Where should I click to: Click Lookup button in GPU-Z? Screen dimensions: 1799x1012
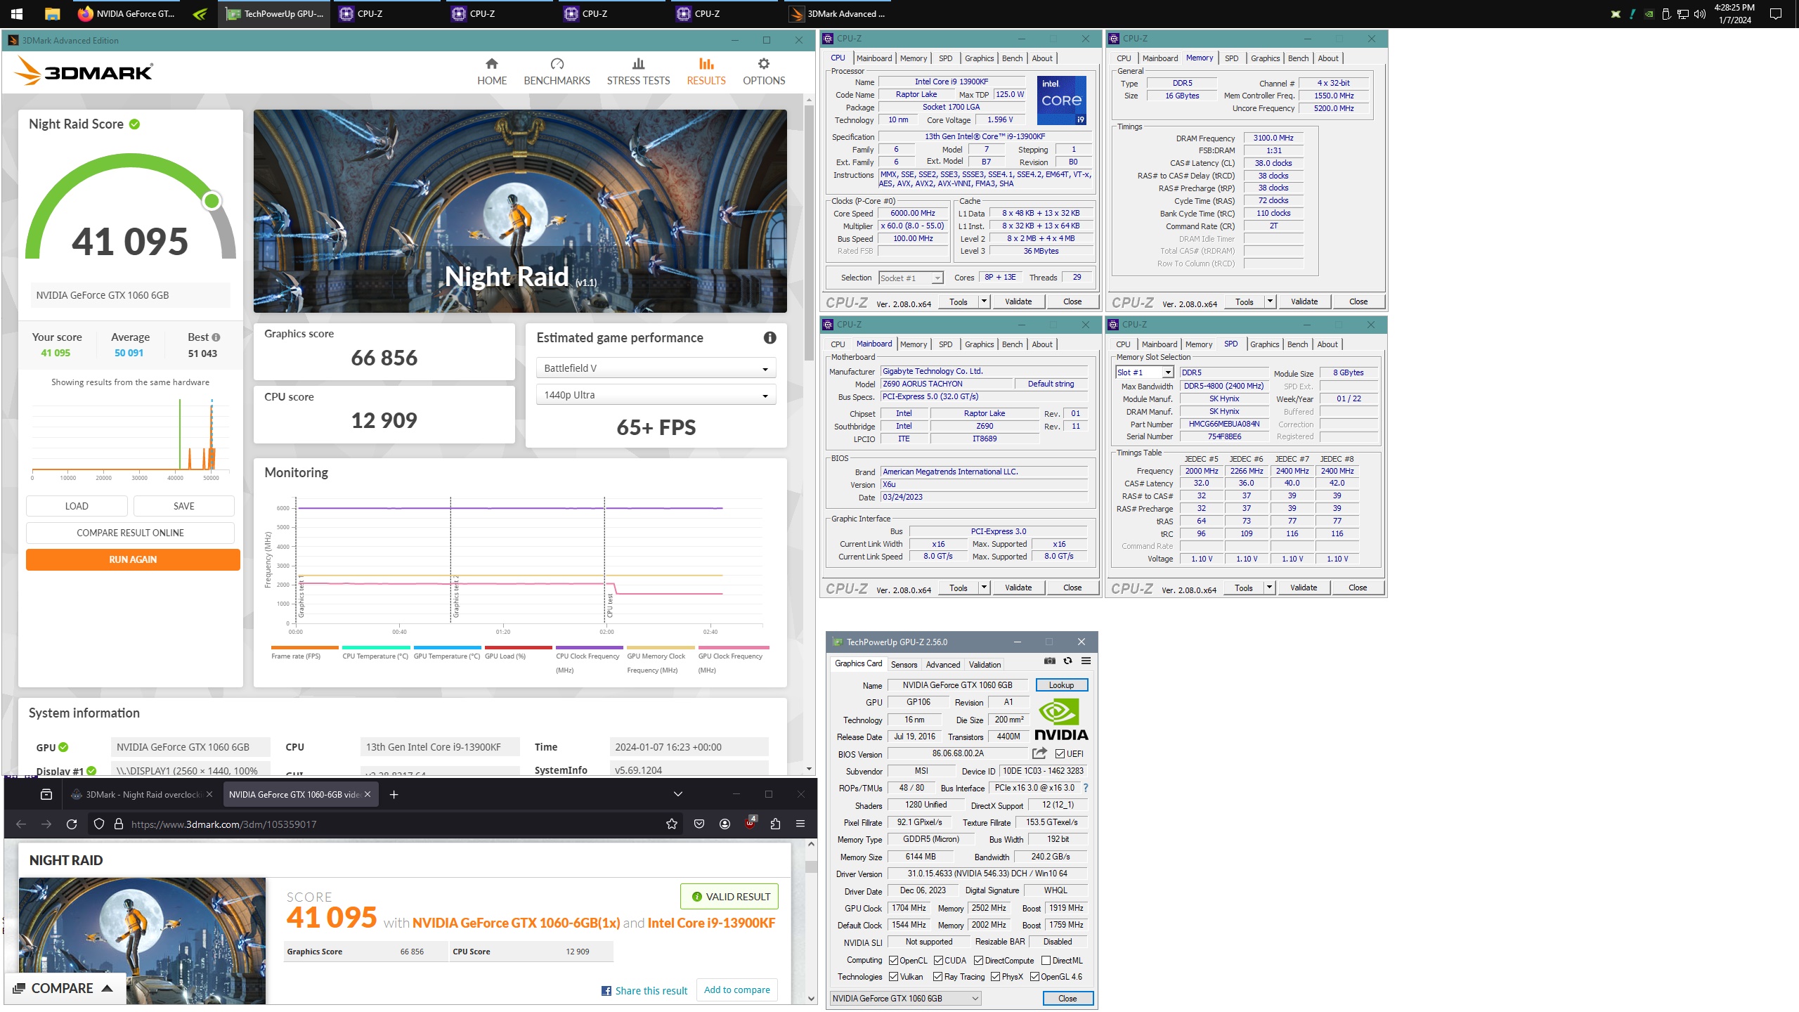click(1061, 685)
